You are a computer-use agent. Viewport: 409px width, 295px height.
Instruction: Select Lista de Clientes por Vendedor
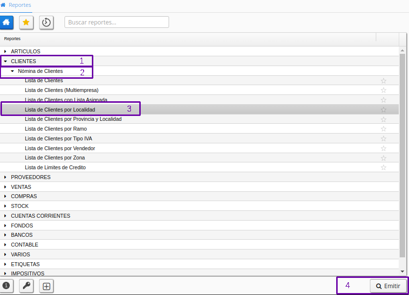coord(60,149)
